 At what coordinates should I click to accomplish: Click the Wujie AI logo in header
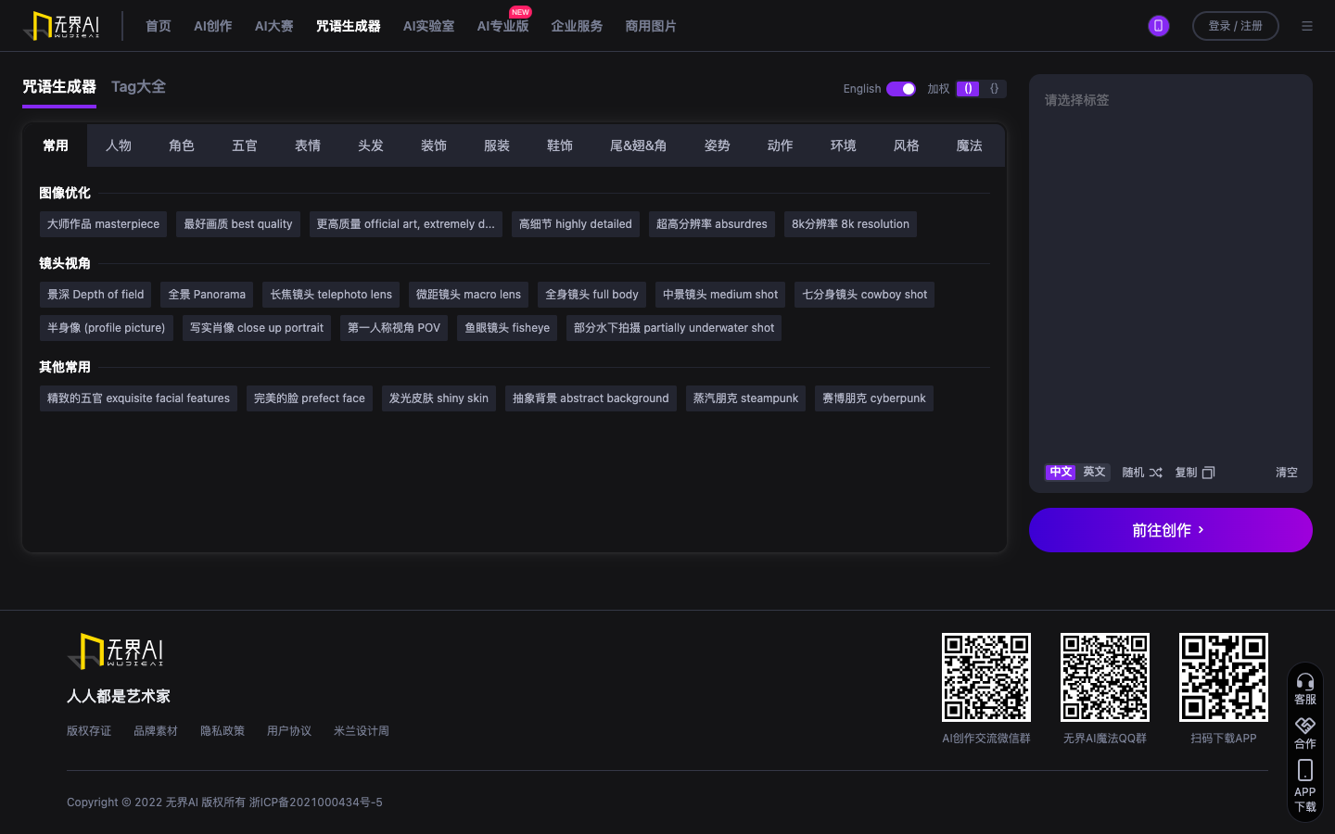click(61, 26)
